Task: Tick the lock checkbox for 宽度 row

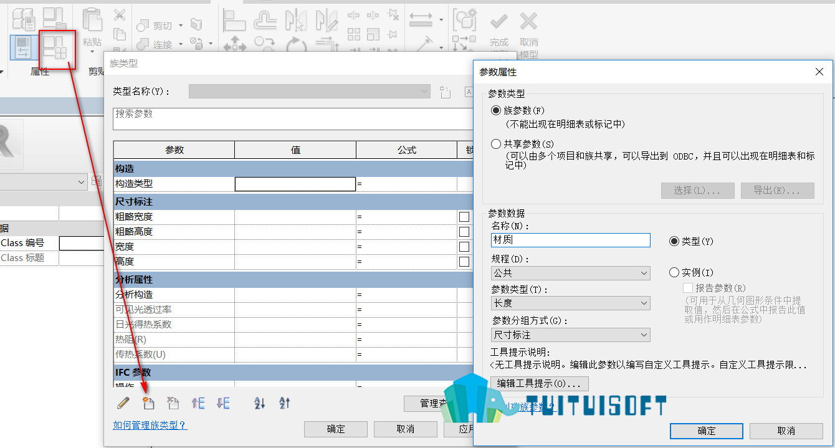Action: coord(464,247)
